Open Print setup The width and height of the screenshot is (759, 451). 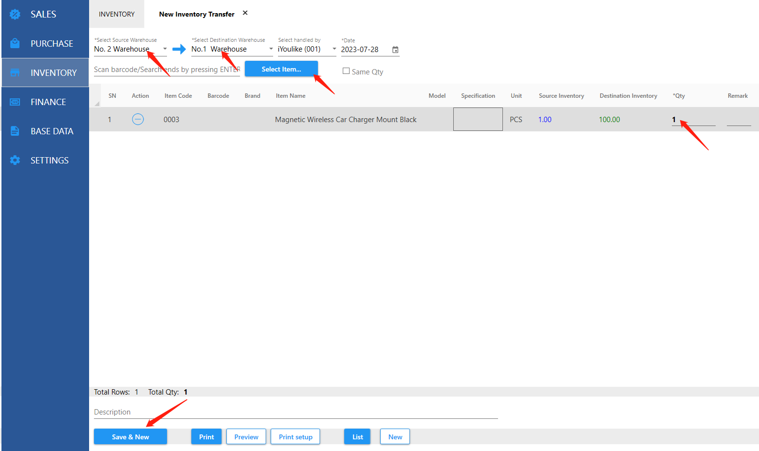pyautogui.click(x=295, y=436)
